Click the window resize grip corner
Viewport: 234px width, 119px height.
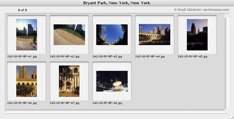232,117
